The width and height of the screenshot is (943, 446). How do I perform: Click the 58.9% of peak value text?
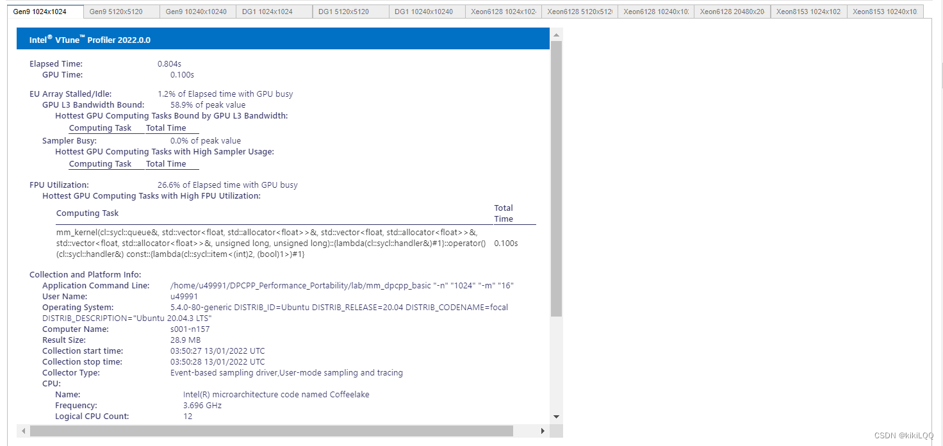pyautogui.click(x=208, y=104)
